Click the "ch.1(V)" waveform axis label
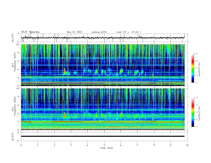 13,38
